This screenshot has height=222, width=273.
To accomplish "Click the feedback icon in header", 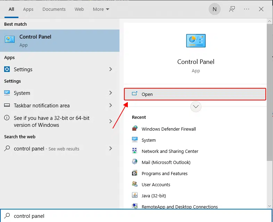I will tap(232, 9).
